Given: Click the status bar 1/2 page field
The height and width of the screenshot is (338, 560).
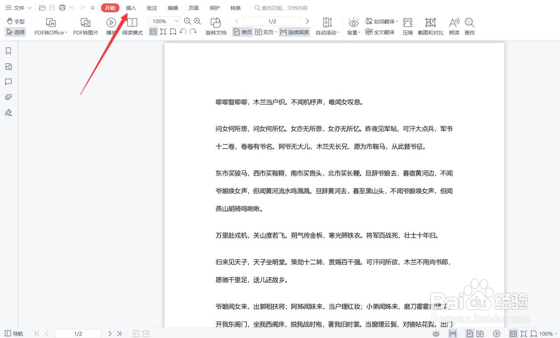Looking at the screenshot, I should coord(78,333).
